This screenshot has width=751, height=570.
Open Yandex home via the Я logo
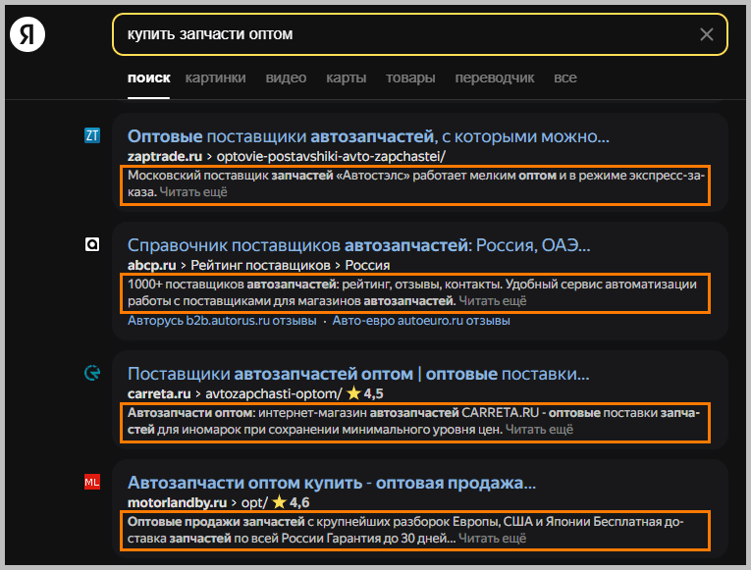click(27, 34)
